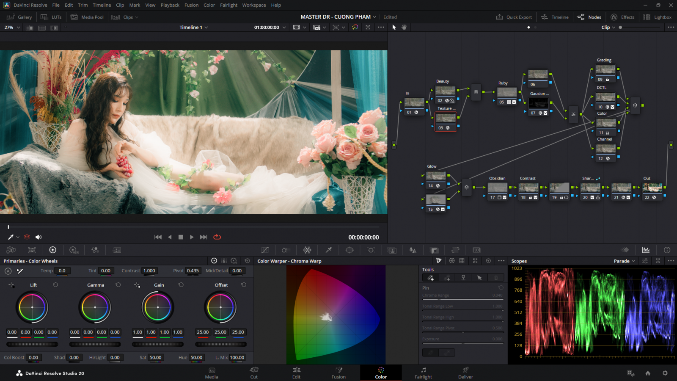Click the Lift color wheel

32,307
